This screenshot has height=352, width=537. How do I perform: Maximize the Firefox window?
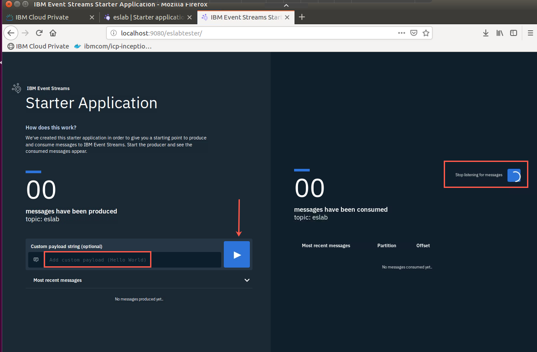pyautogui.click(x=25, y=4)
